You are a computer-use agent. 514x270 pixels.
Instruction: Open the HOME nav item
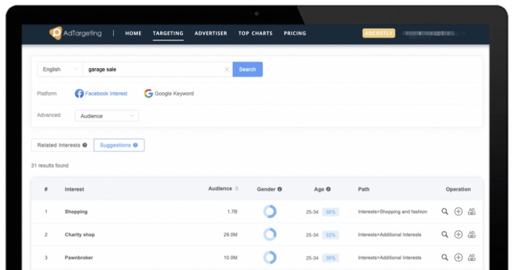point(133,33)
